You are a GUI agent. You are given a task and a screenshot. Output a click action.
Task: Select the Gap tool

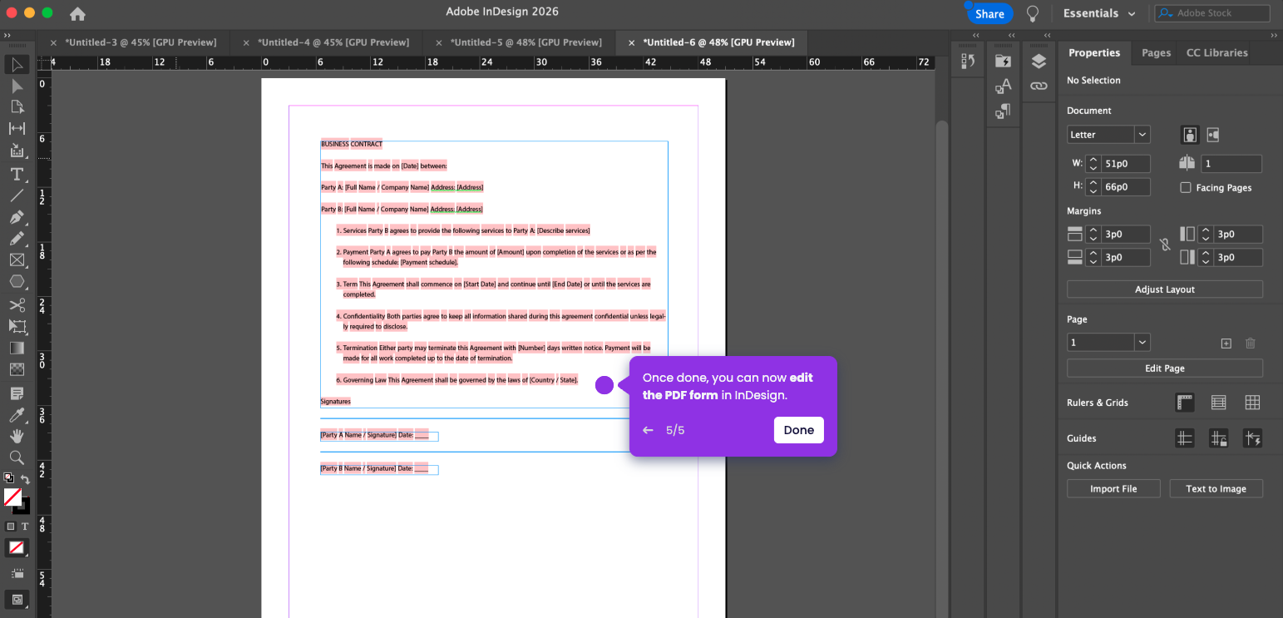[17, 128]
